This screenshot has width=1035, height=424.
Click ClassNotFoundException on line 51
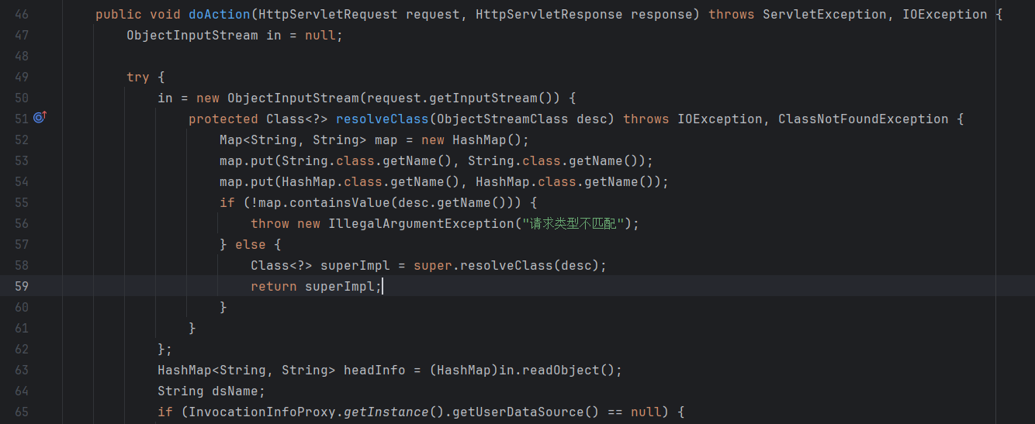point(864,119)
